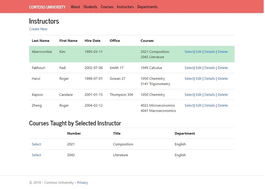
Task: Click the 4041 Macroeconomics course text
Action: 158,111
